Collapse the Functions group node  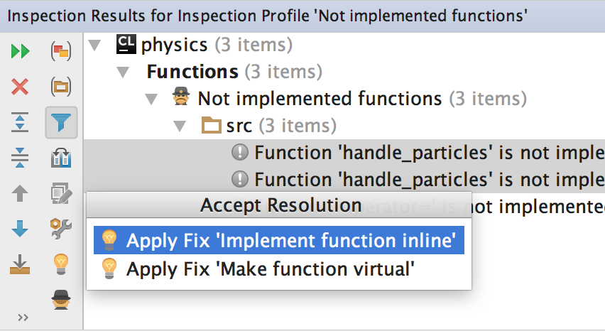point(123,72)
